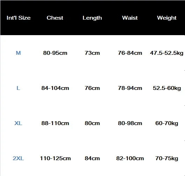
Task: Click the 80cm length value
Action: point(92,123)
